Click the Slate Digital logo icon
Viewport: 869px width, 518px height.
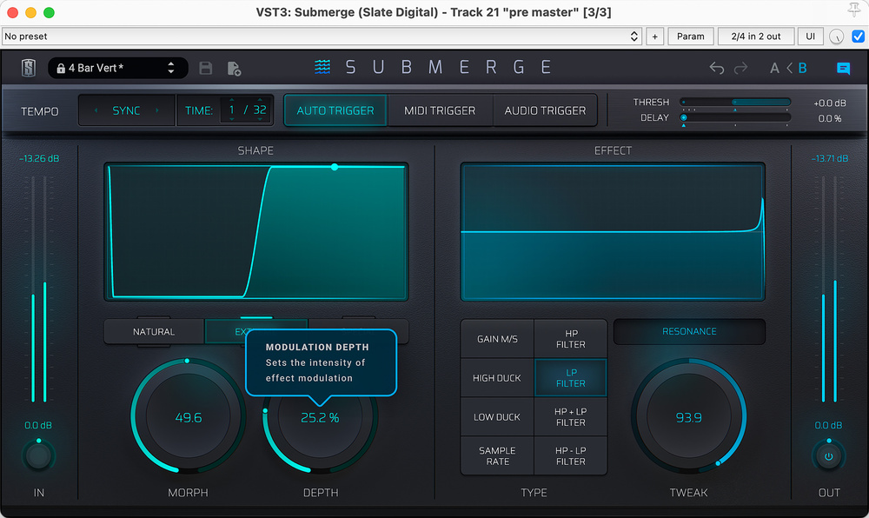pos(29,68)
